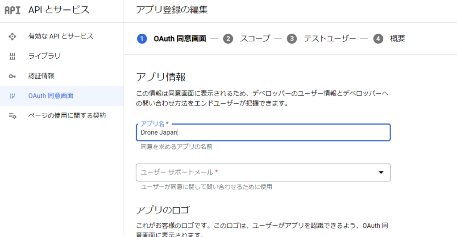This screenshot has width=457, height=237.
Task: Click the step 2 circle icon
Action: [228, 39]
